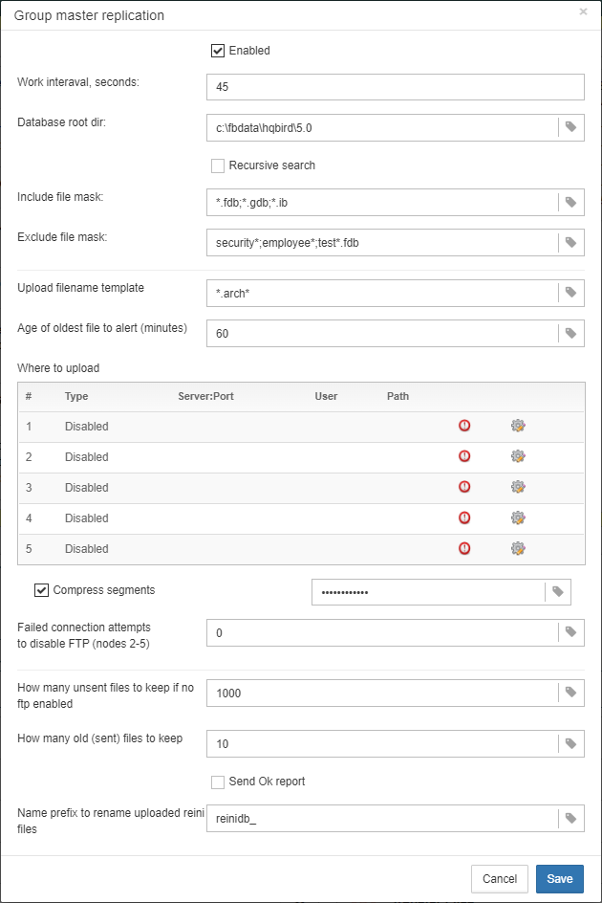Click red alert icon in upload row 4
Screen dimensions: 602x903
(464, 518)
